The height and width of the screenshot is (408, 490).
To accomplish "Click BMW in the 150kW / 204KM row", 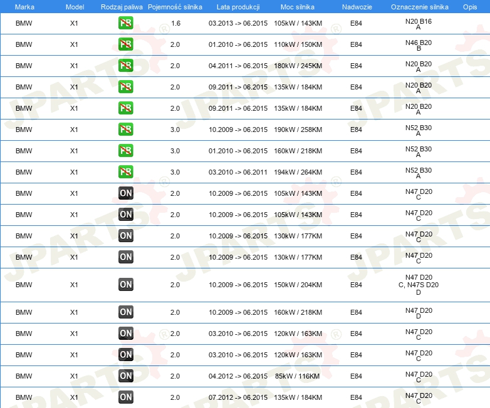I will click(24, 285).
